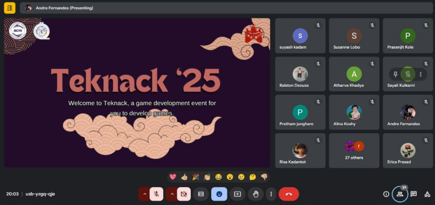Screen dimensions: 435x205
Task: Click mute indicator on Risa Kadantot tile
Action: pos(318,140)
